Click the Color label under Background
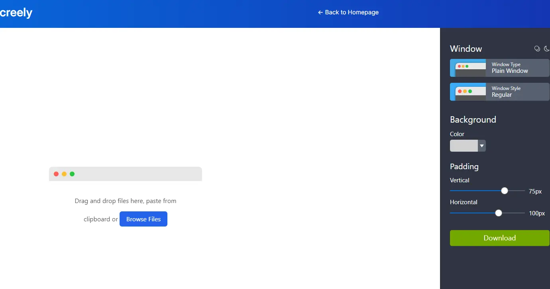 click(457, 134)
